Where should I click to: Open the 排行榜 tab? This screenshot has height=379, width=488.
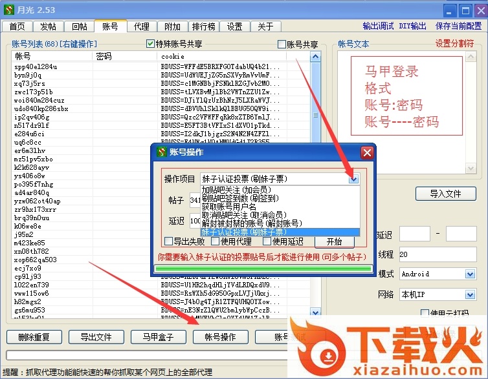204,26
